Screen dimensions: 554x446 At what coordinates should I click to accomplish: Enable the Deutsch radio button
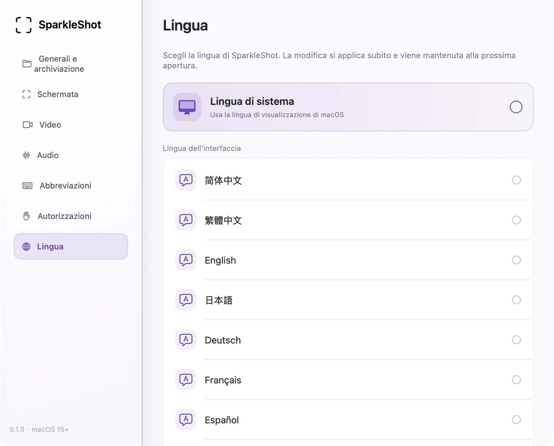click(516, 340)
